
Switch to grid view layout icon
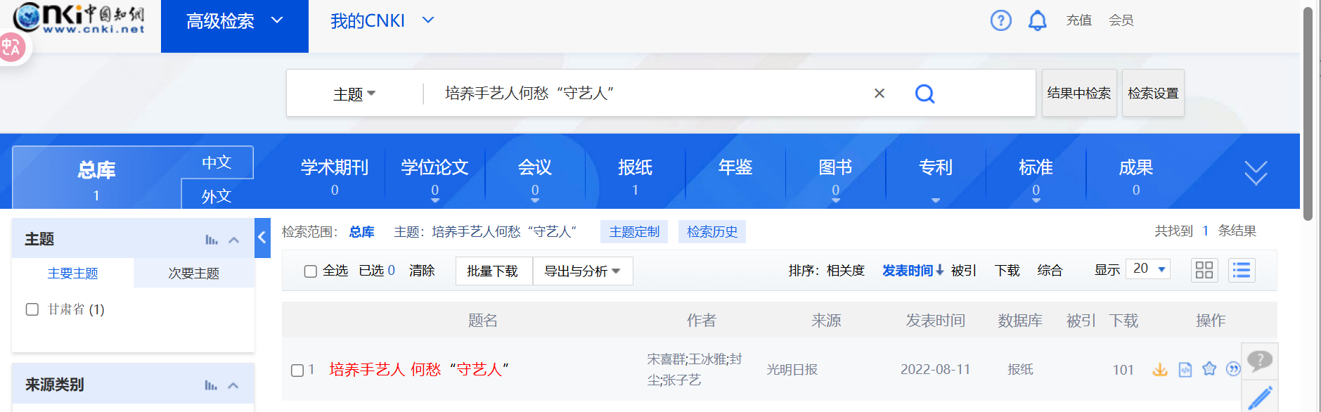[1204, 270]
